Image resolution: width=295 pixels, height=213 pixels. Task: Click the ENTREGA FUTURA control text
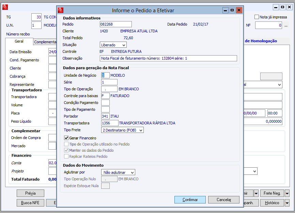(126, 51)
